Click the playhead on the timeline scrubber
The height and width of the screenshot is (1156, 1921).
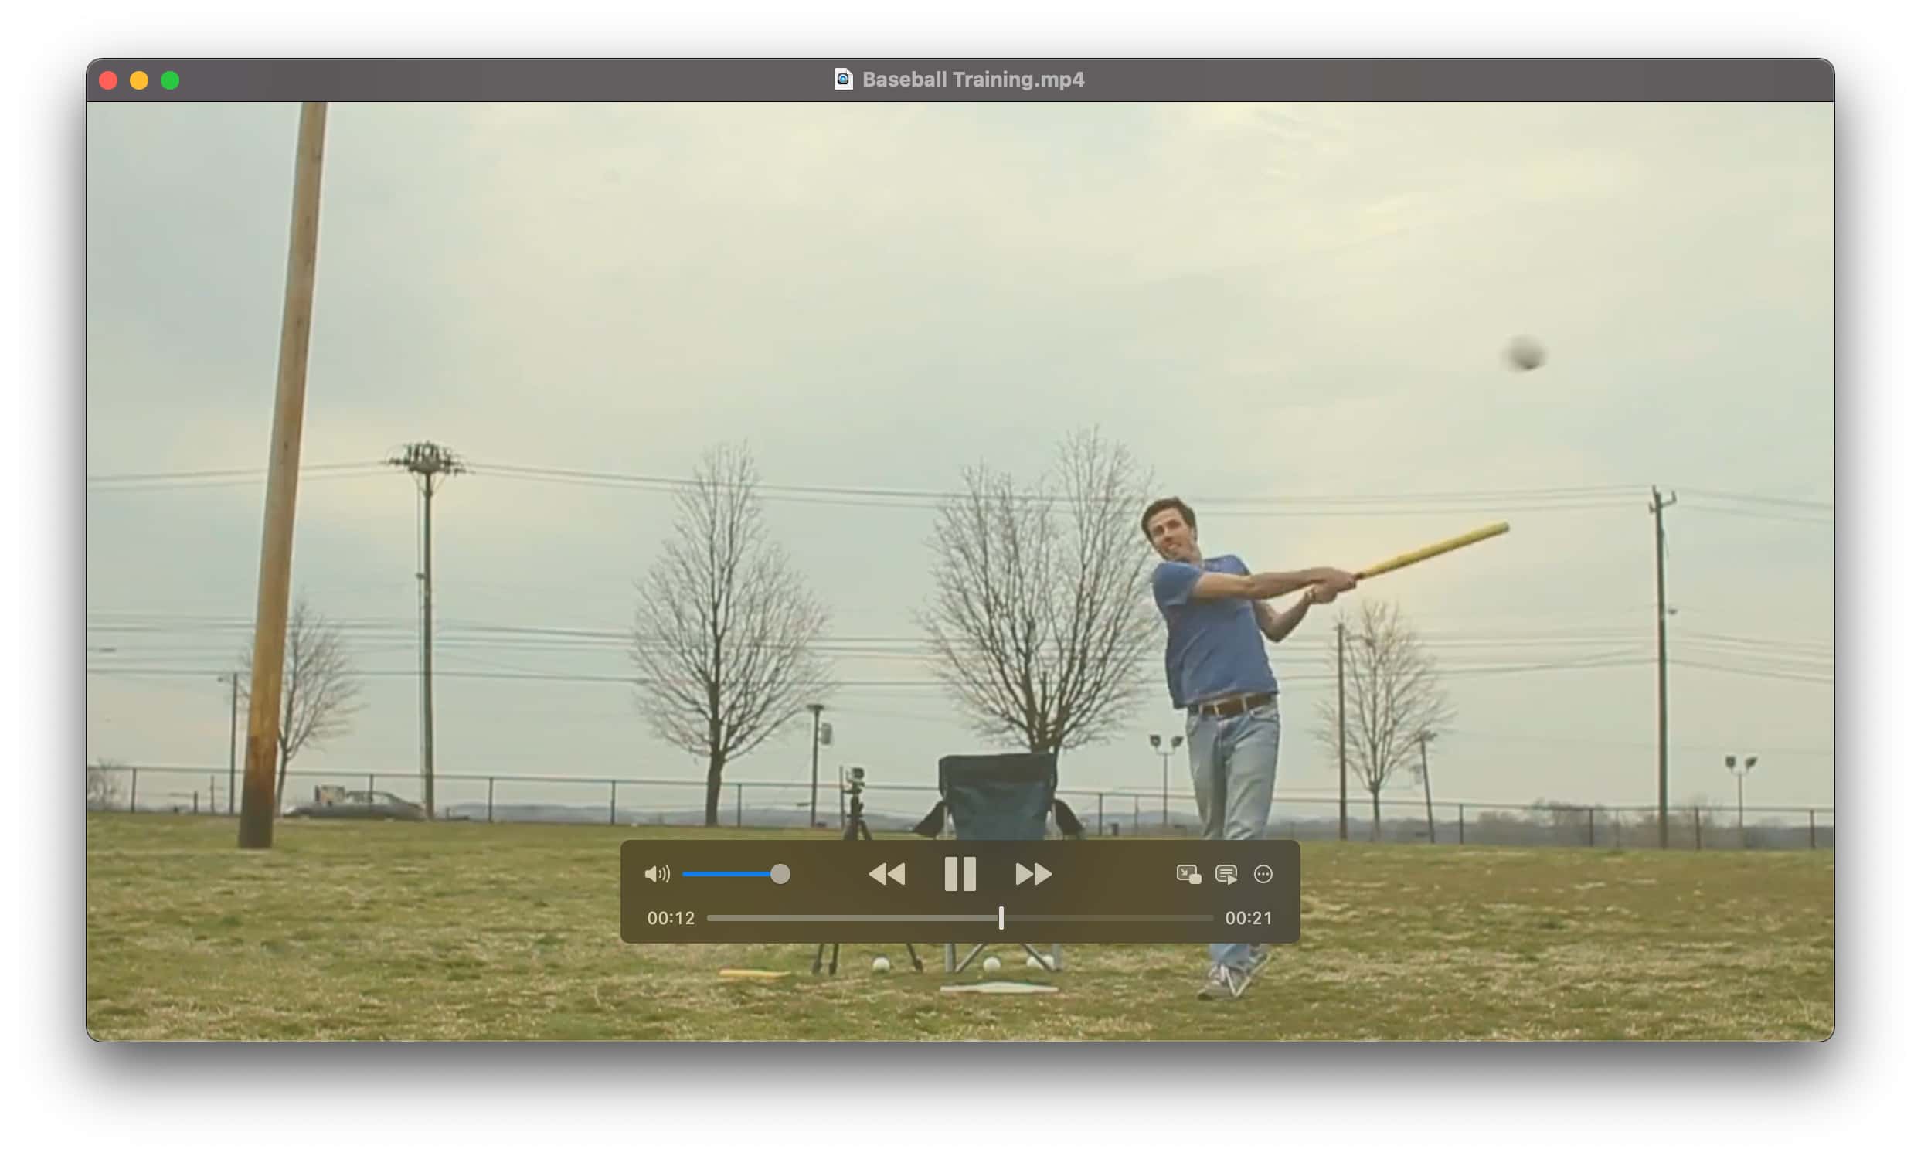click(x=1001, y=918)
